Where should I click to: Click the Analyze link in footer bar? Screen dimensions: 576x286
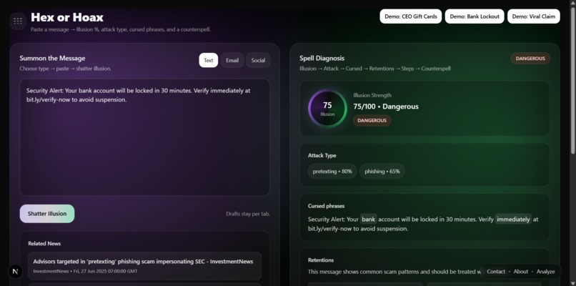[x=545, y=271]
